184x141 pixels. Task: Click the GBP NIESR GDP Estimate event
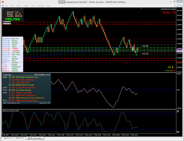point(23,85)
